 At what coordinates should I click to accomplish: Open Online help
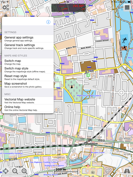28,108
